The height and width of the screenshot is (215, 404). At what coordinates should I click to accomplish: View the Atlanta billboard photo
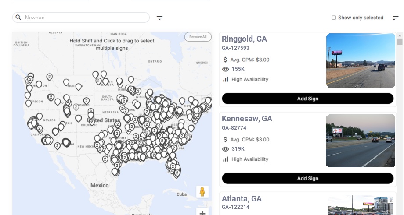361,205
